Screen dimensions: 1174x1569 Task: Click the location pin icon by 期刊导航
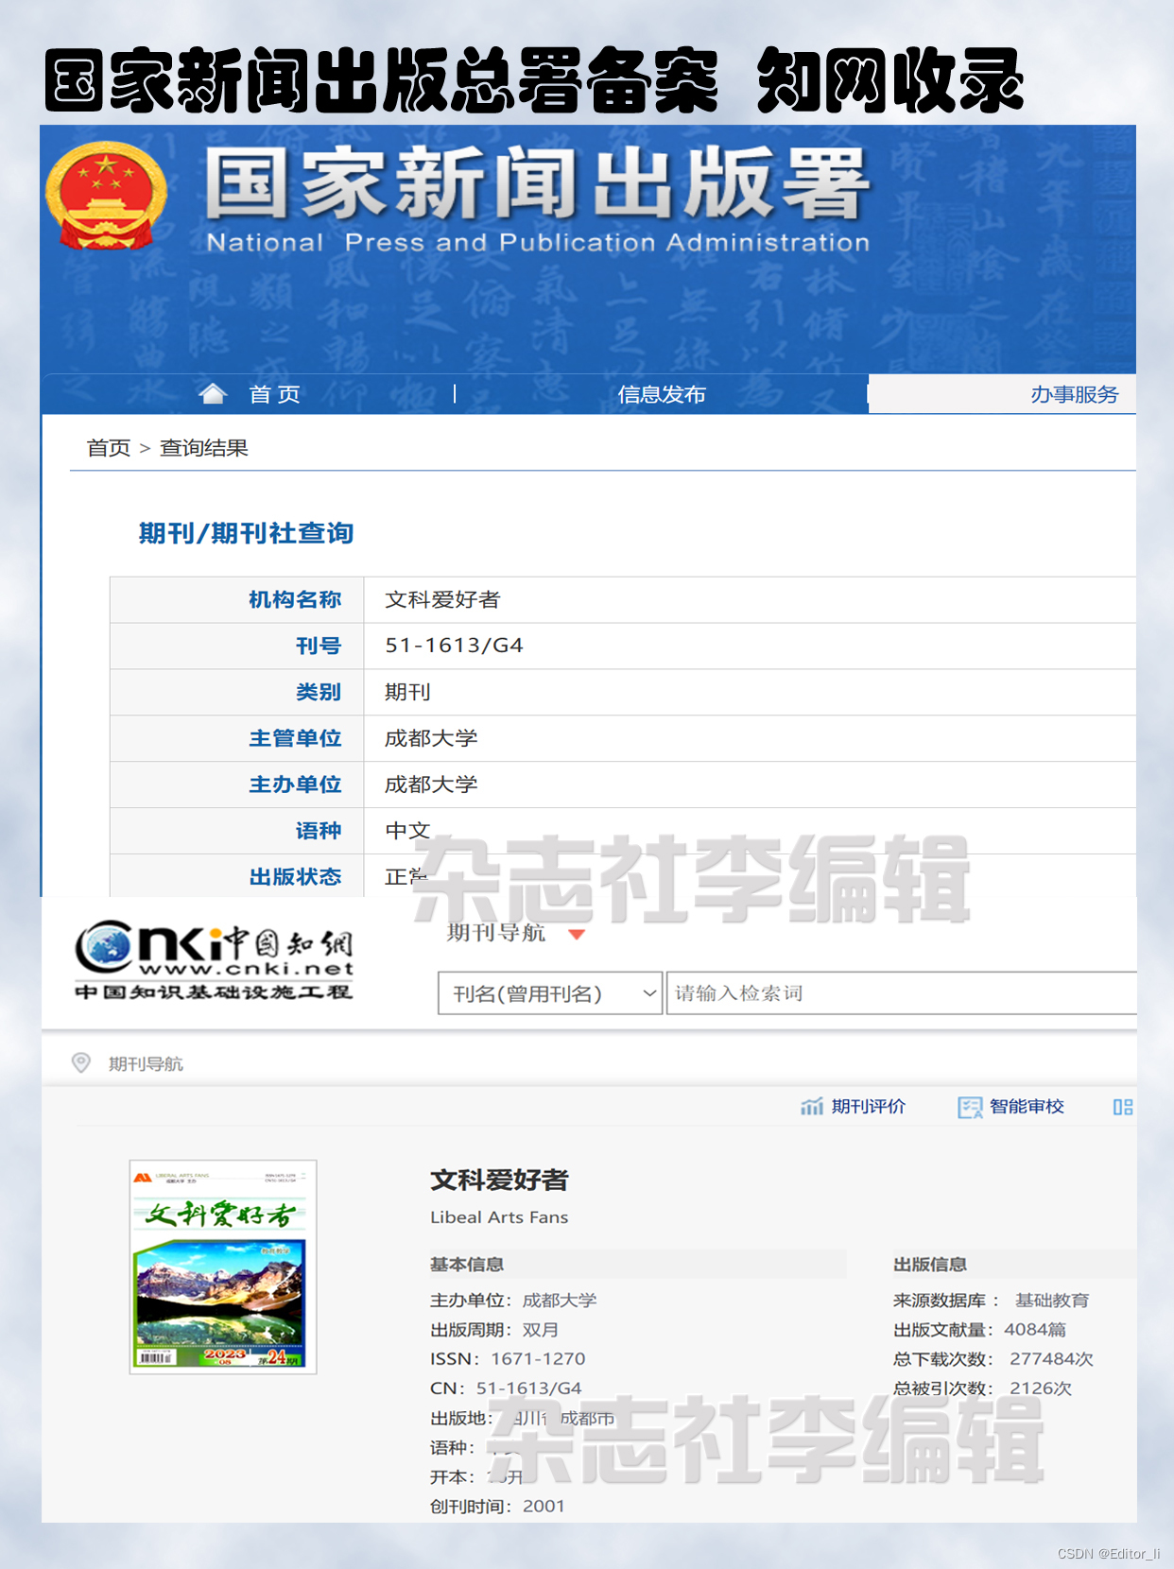click(x=81, y=1063)
